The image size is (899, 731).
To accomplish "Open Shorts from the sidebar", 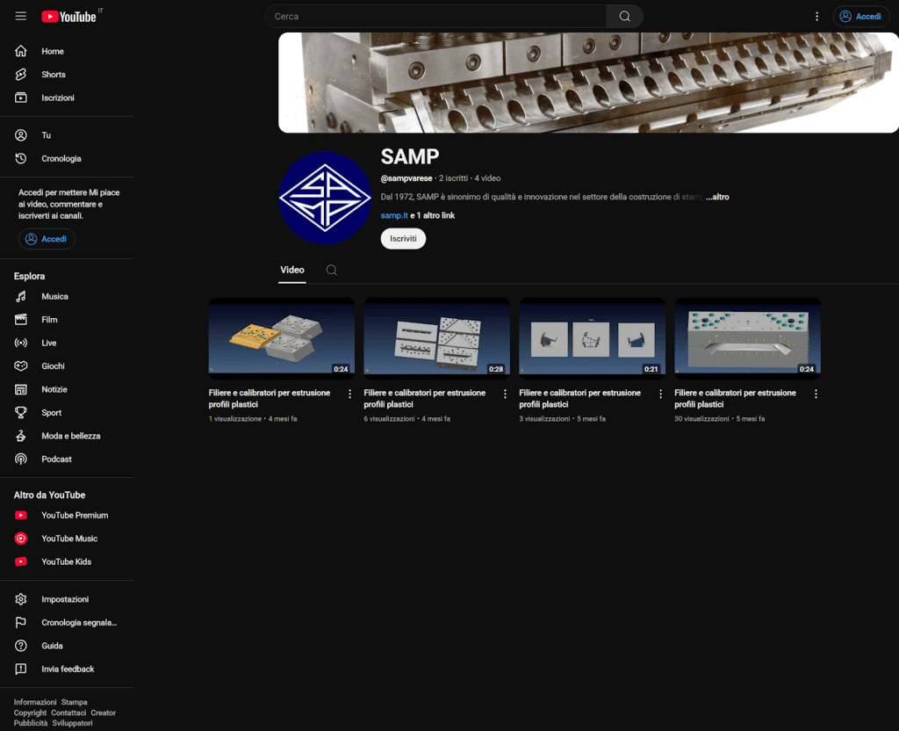I will tap(53, 75).
